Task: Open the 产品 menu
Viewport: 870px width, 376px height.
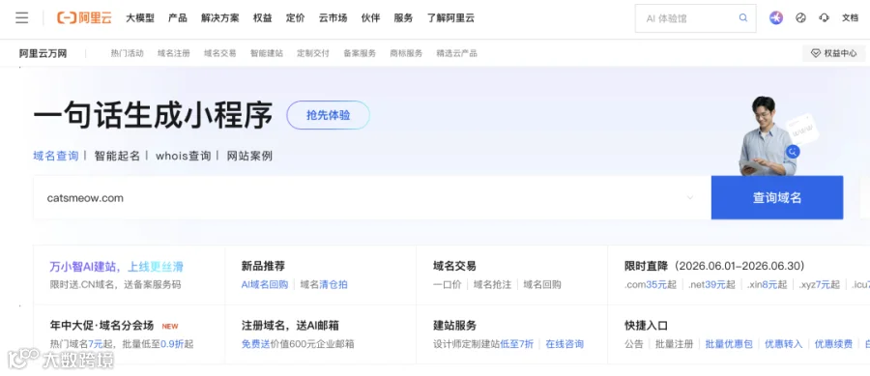Action: coord(178,18)
